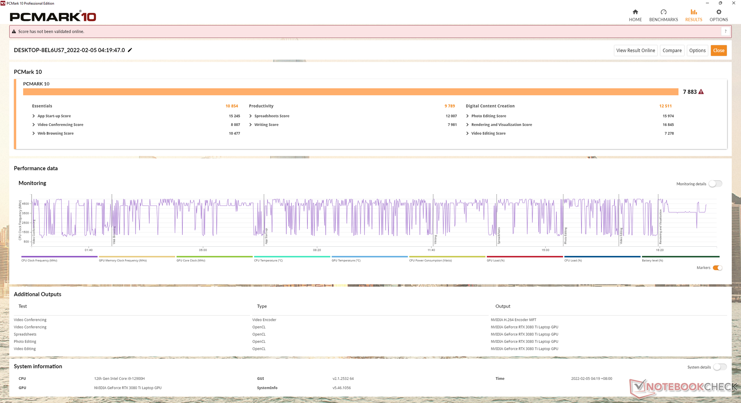Go to the Home icon

[635, 12]
